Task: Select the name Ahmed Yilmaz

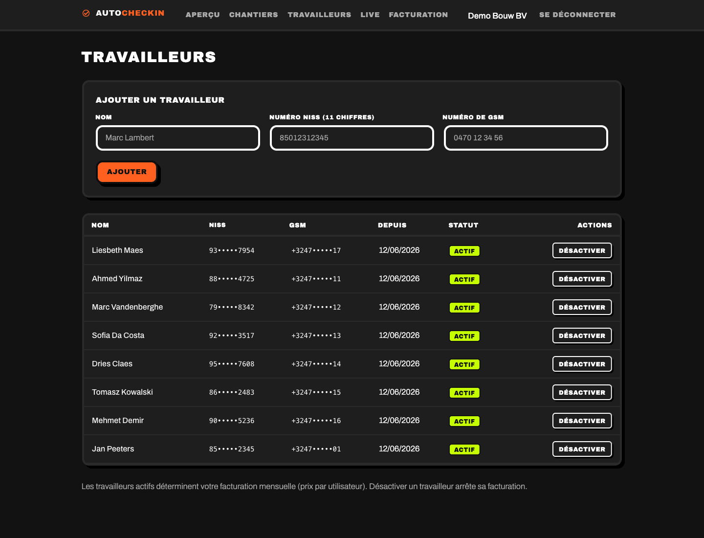Action: tap(117, 279)
